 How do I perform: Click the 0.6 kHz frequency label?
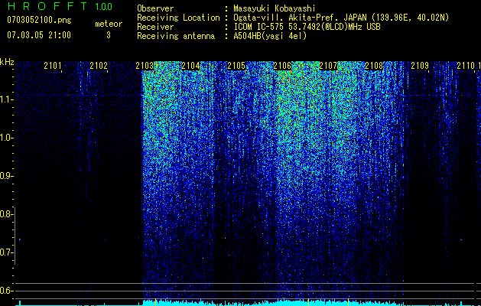pyautogui.click(x=6, y=291)
